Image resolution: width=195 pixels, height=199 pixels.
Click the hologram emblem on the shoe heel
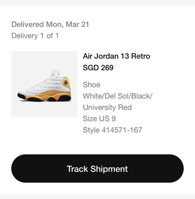[65, 83]
